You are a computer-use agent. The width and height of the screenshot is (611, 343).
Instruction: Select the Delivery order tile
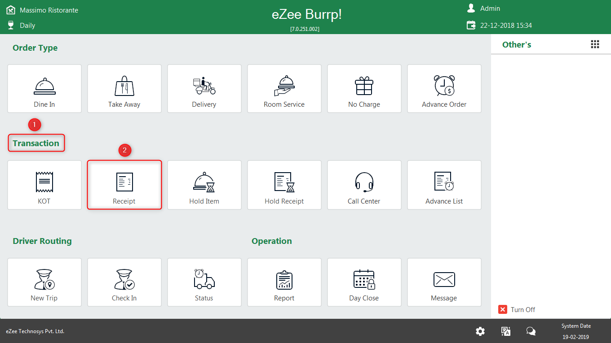tap(204, 89)
